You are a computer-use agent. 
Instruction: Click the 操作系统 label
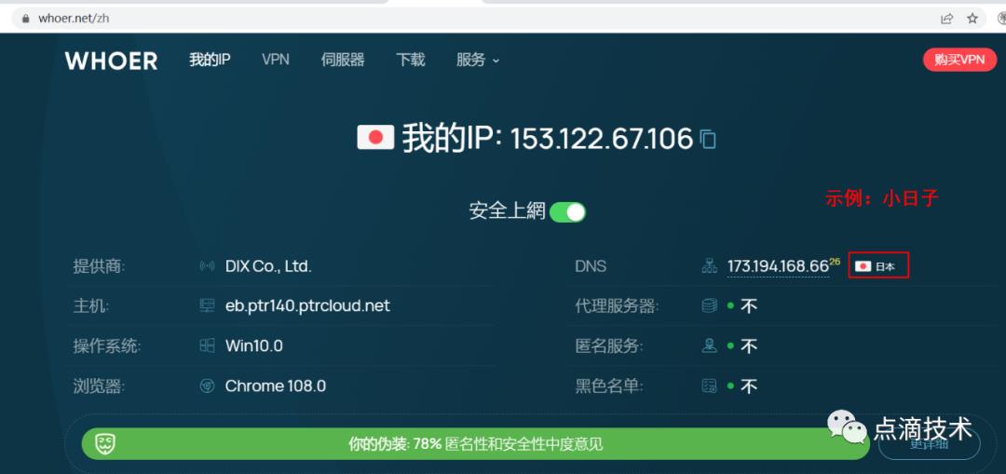point(106,346)
